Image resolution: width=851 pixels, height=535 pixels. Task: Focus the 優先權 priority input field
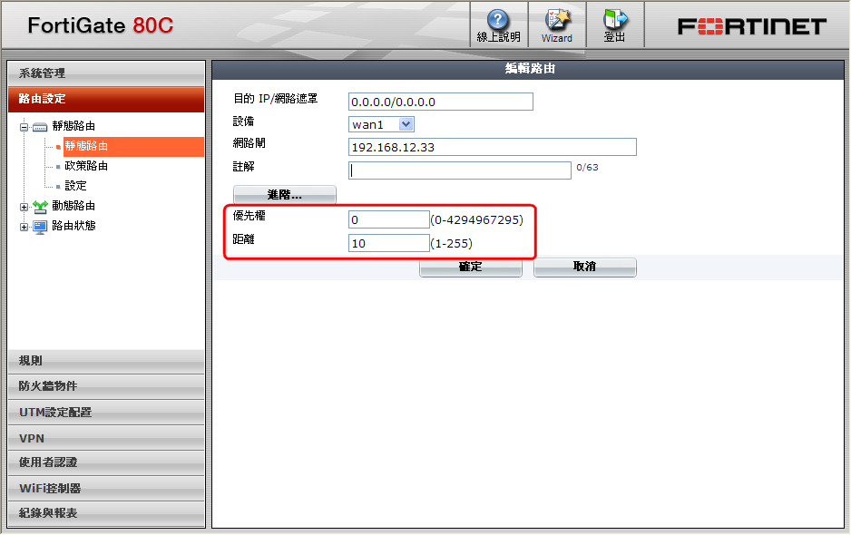389,219
